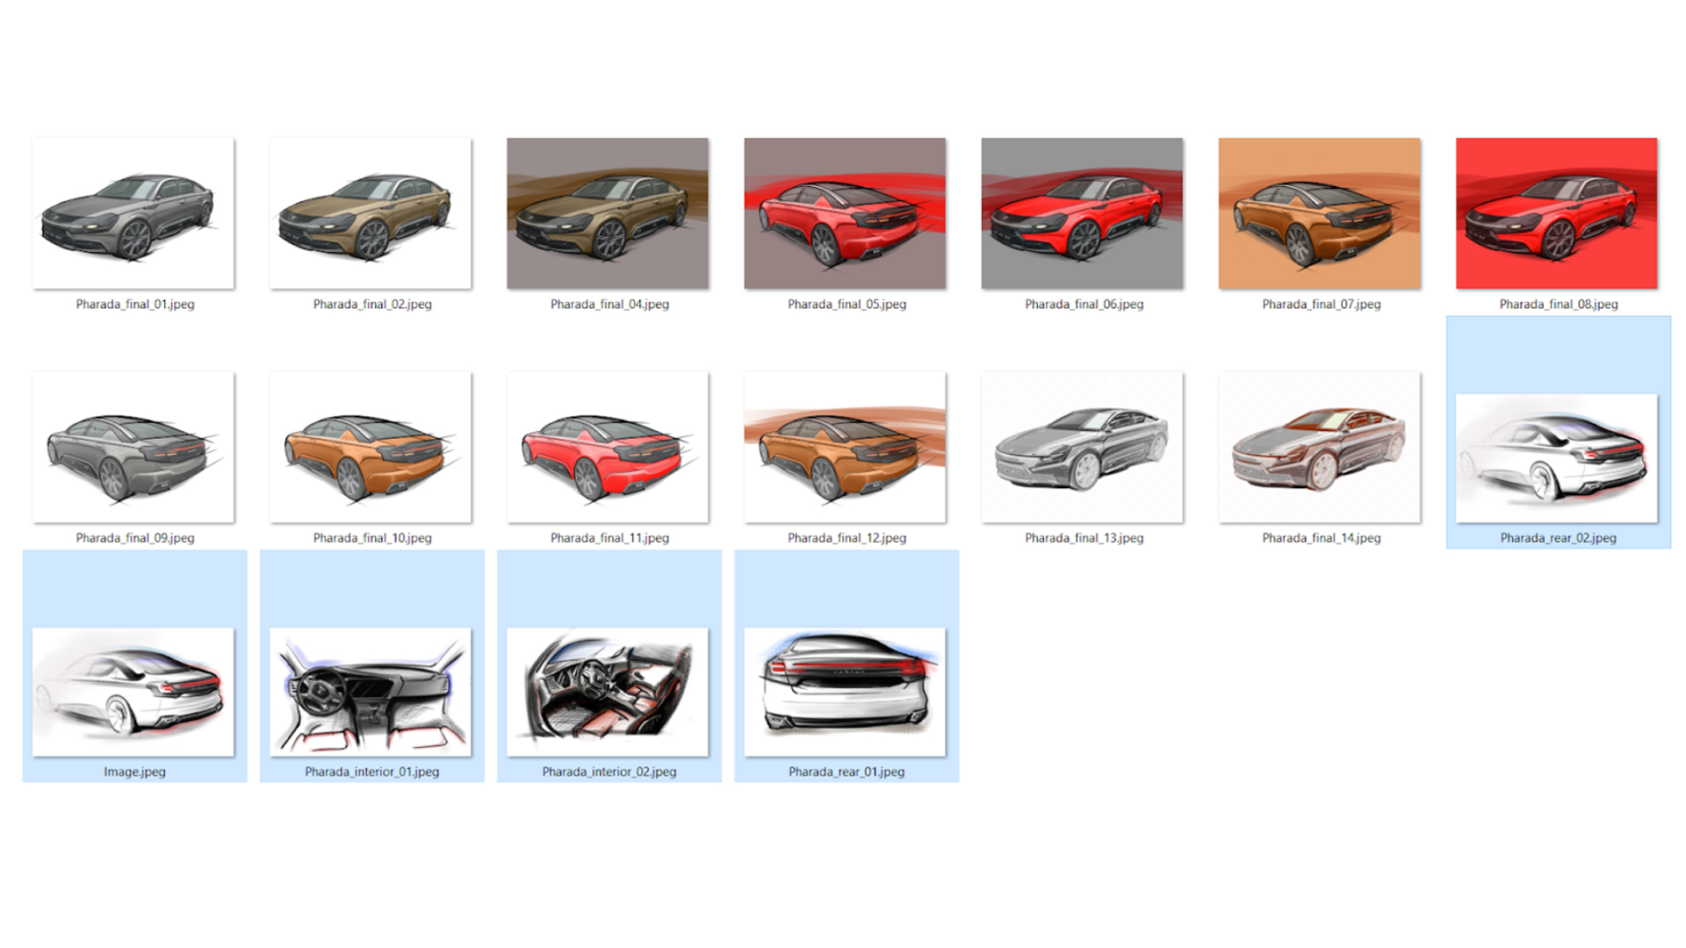Click the Pharada_final_06.jpeg thumbnail

pyautogui.click(x=1082, y=213)
